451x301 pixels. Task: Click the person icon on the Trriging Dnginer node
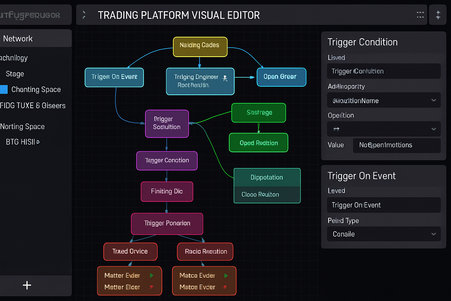point(225,78)
